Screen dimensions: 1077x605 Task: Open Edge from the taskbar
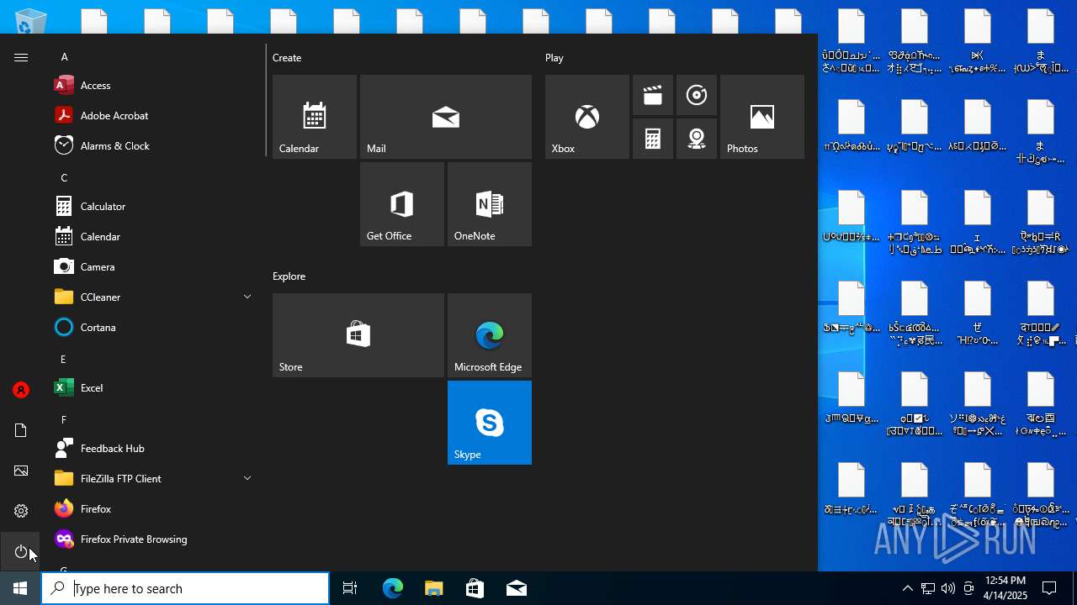coord(392,588)
